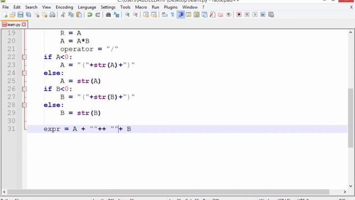Viewport: 355px width, 200px height.
Task: Play back the recorded macro
Action: (255, 15)
